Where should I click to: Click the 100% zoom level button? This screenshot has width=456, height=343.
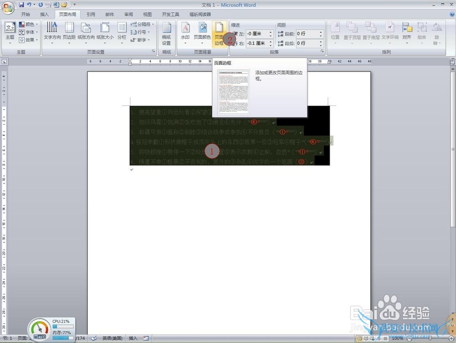point(398,338)
